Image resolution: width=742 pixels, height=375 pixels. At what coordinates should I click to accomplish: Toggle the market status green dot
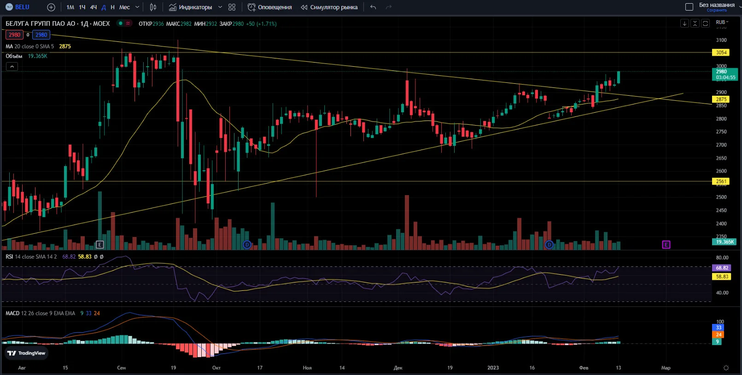(x=121, y=23)
